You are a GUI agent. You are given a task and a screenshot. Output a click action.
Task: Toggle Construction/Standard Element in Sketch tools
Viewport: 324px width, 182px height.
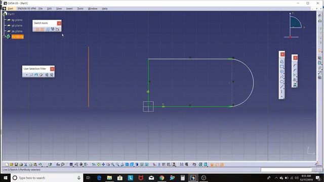pyautogui.click(x=48, y=29)
